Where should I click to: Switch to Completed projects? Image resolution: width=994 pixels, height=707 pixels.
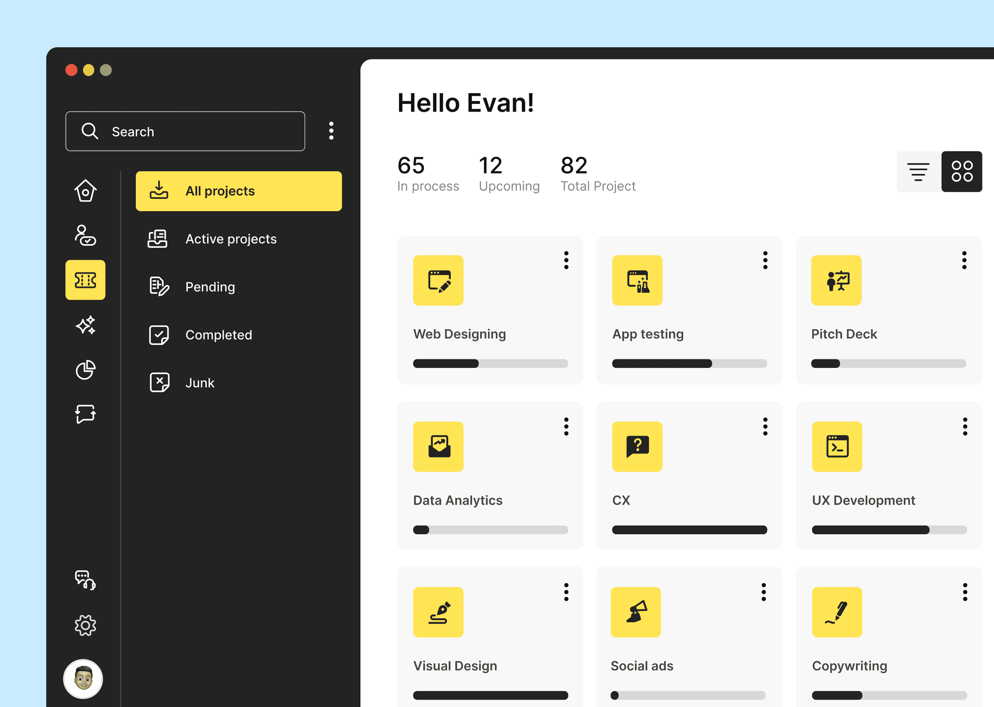pyautogui.click(x=218, y=335)
